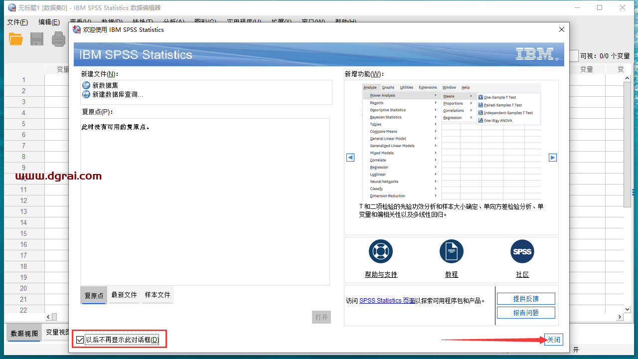Open Help and Support lifebuoy icon
The image size is (638, 359).
(x=381, y=251)
